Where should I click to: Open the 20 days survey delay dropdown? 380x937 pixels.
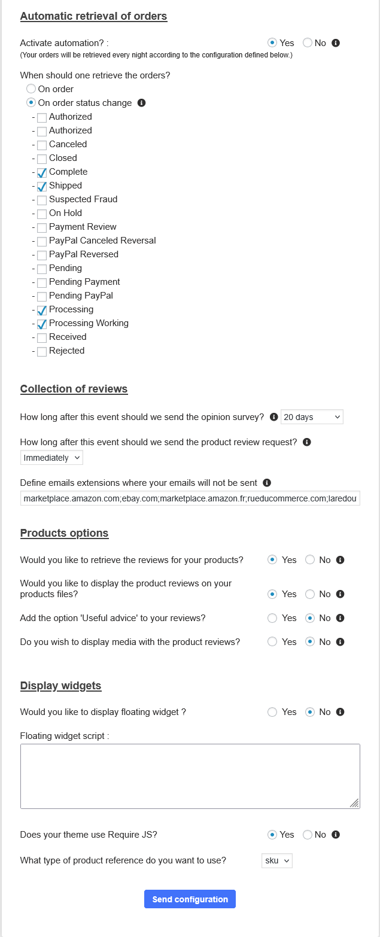(x=312, y=417)
